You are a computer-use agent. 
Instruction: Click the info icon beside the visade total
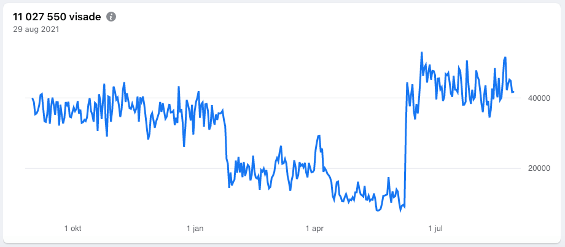click(111, 17)
